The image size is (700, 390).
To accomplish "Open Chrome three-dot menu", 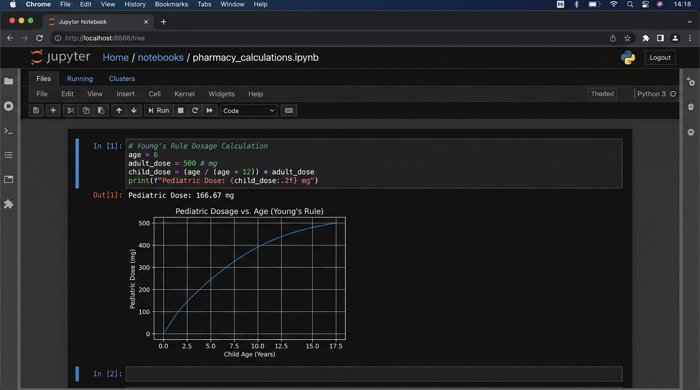I will [x=690, y=38].
